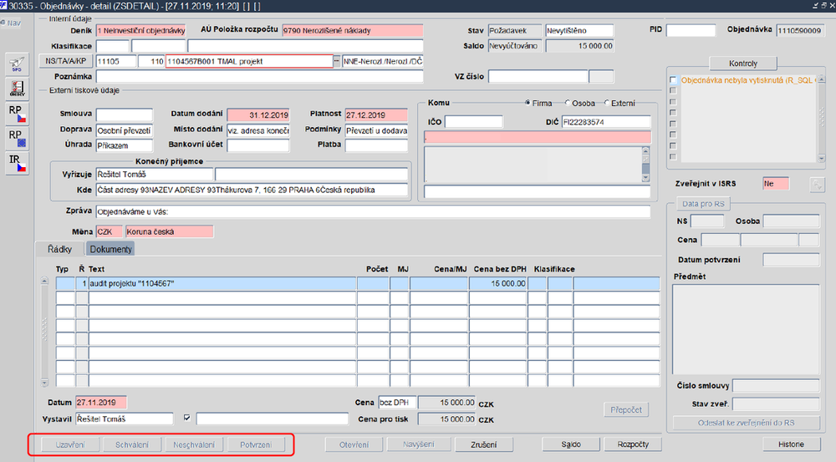
Task: Open the SPD airplane icon button
Action: pos(17,64)
